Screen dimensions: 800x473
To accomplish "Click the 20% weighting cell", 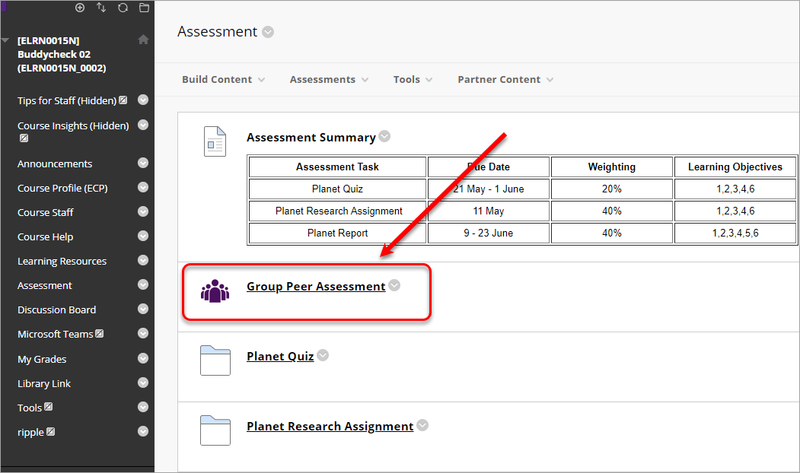I will pyautogui.click(x=612, y=189).
